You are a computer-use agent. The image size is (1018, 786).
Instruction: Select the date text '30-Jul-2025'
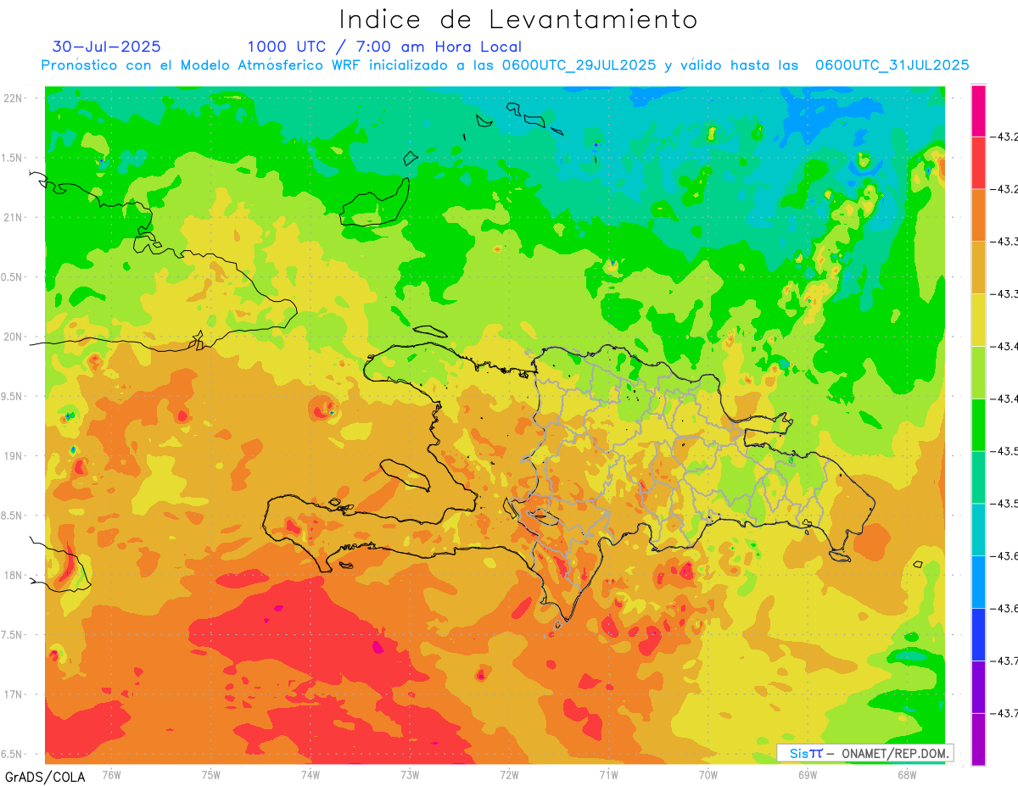click(106, 47)
